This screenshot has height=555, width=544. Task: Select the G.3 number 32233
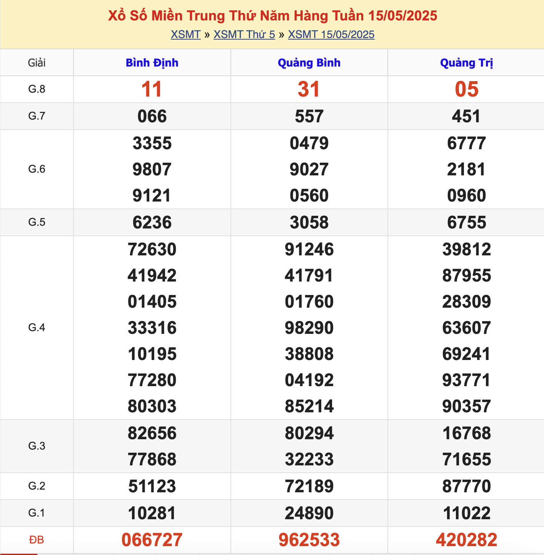tap(309, 460)
